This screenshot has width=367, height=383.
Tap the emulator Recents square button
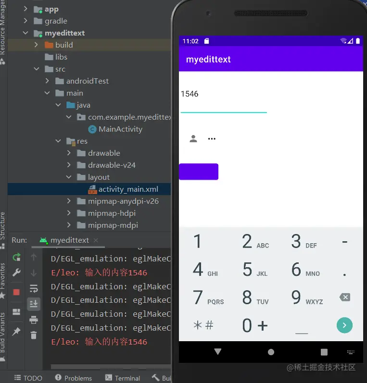coord(324,352)
